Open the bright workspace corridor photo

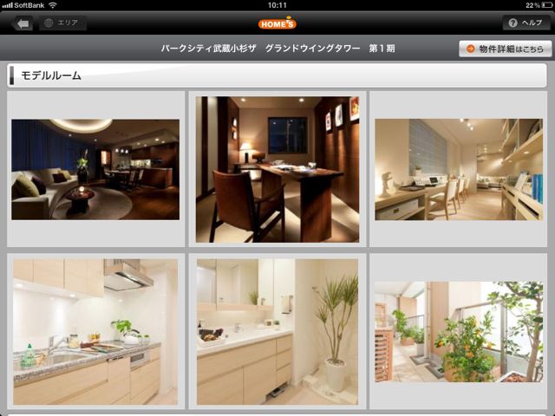pyautogui.click(x=459, y=170)
